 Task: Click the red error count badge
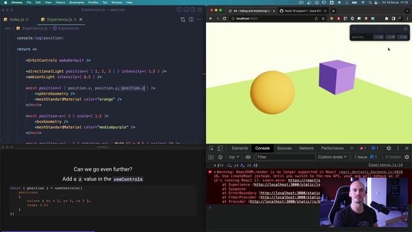363,148
